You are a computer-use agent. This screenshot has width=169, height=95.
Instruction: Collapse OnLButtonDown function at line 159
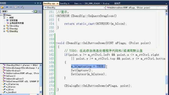(56, 43)
